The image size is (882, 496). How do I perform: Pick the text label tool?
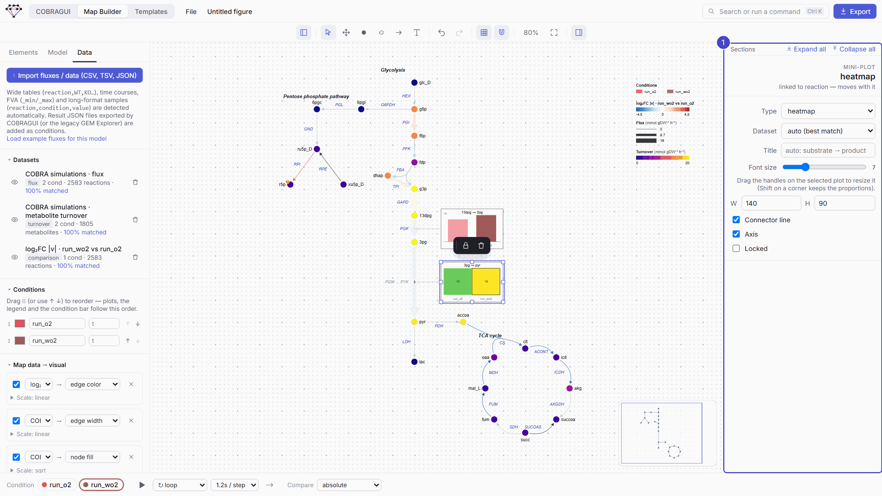(x=416, y=33)
